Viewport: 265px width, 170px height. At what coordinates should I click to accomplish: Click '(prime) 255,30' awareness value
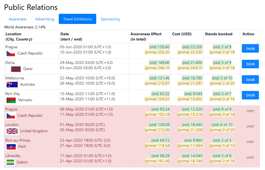[157, 52]
